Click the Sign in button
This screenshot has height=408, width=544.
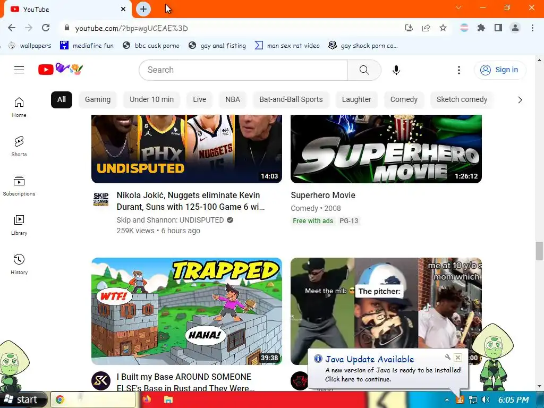point(500,70)
